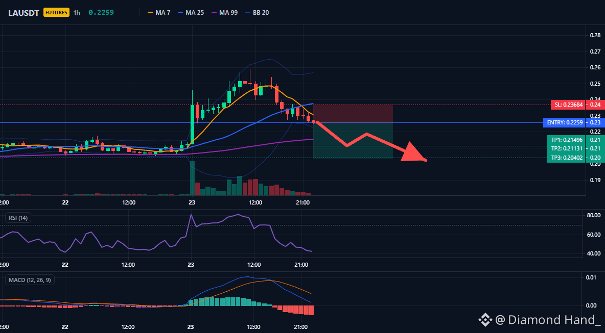Click the 0.26 price axis label

point(595,68)
